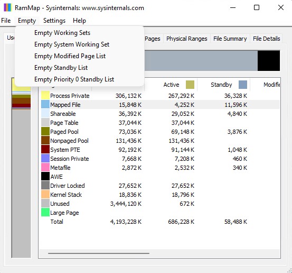Click the dark red System PTE icon
This screenshot has width=292, height=273.
pyautogui.click(x=45, y=150)
